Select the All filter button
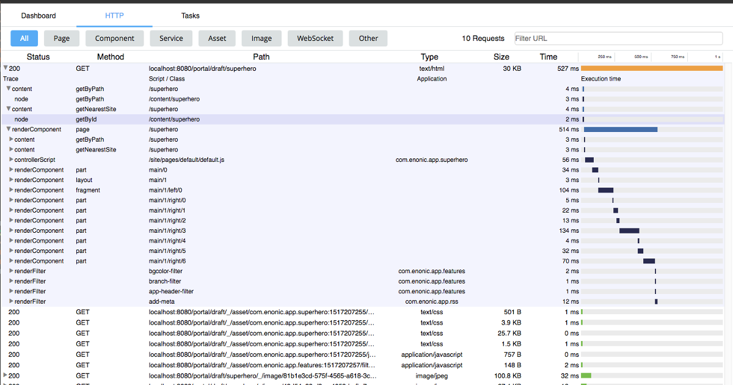This screenshot has height=385, width=733. coord(24,38)
